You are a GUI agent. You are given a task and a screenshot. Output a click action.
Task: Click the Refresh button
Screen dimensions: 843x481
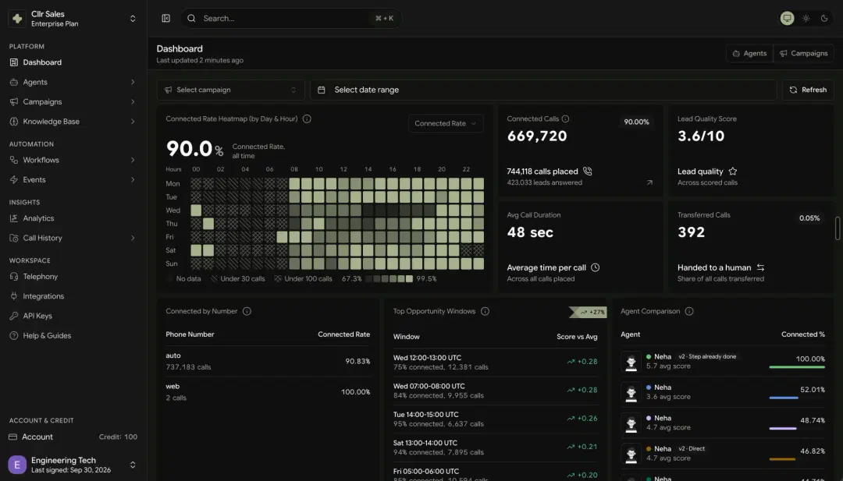808,90
